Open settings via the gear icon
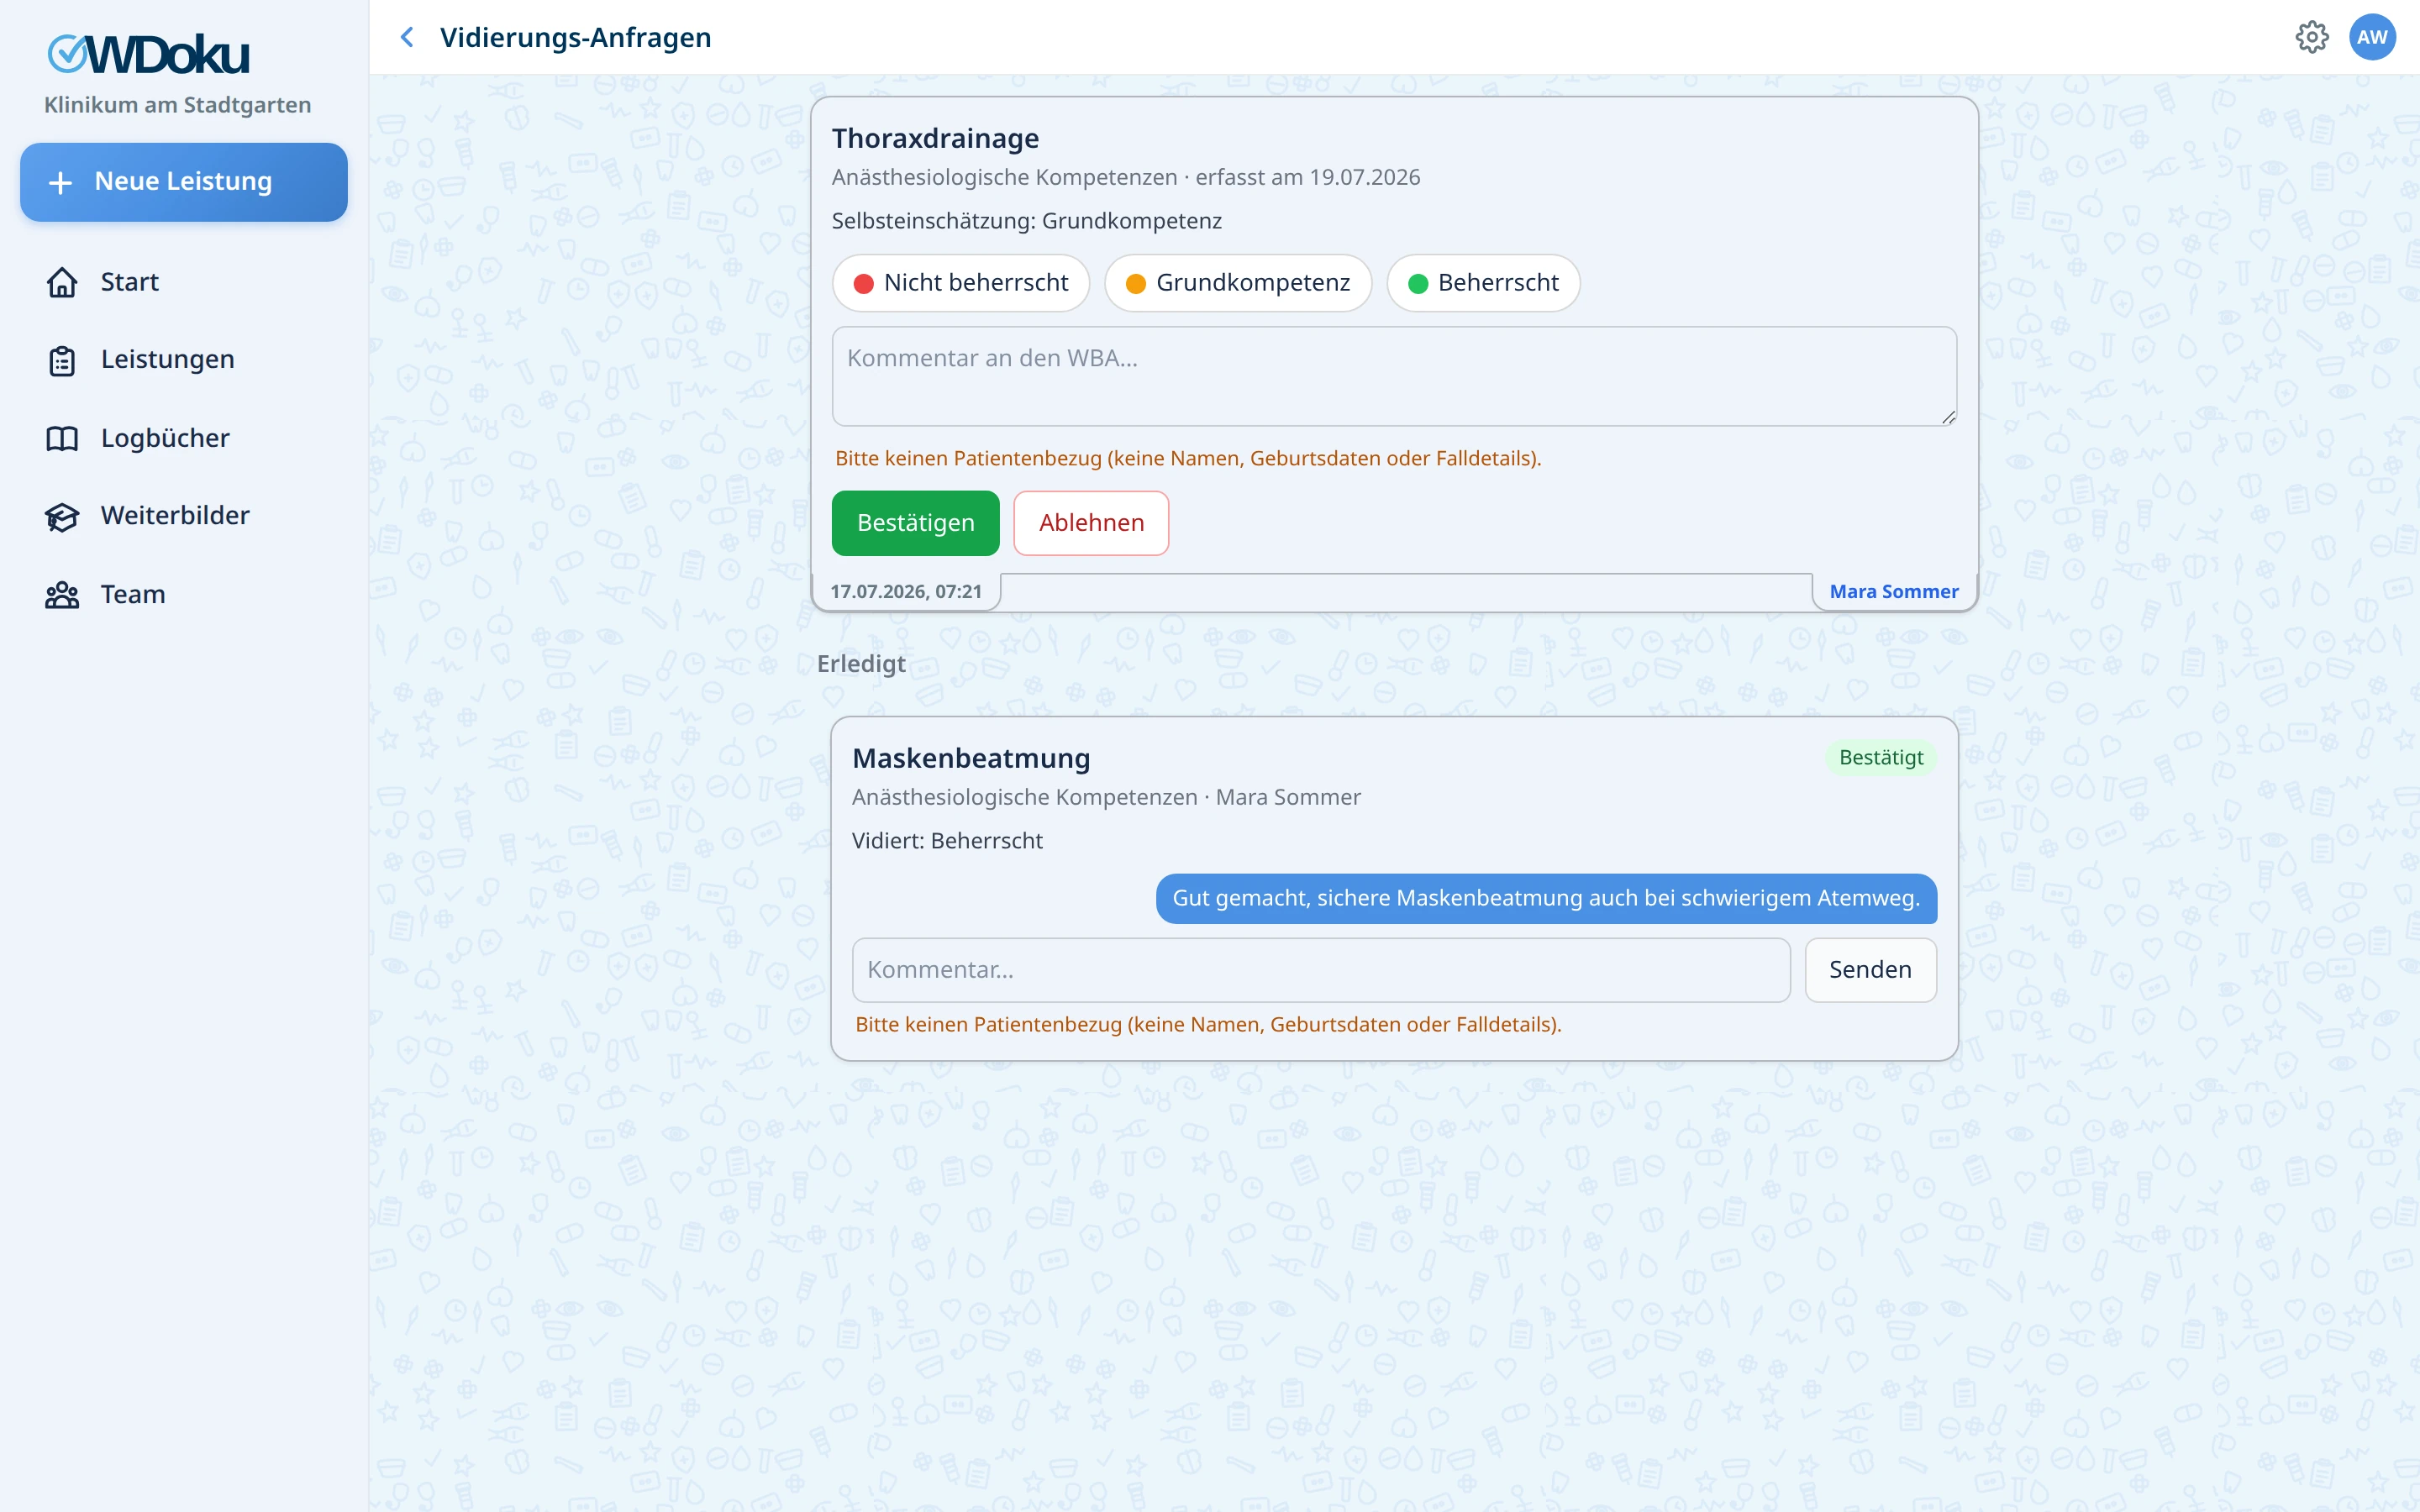The width and height of the screenshot is (2420, 1512). coord(2311,37)
